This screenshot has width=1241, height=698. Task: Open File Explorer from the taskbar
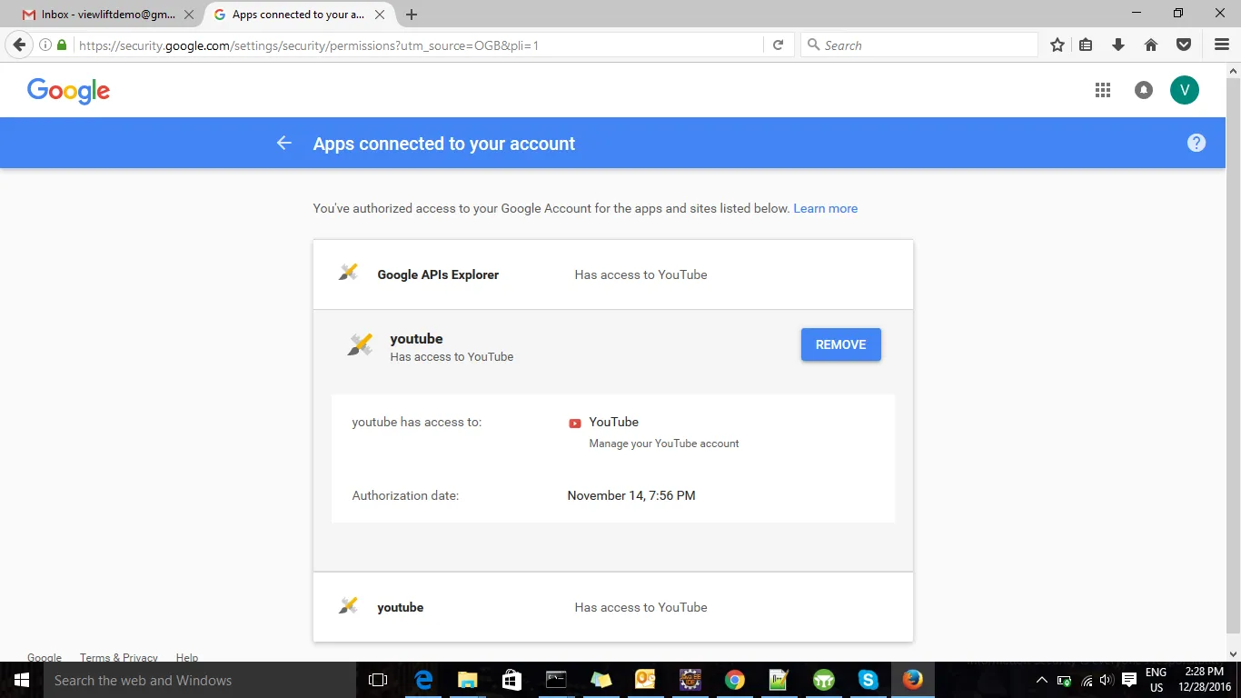tap(468, 680)
